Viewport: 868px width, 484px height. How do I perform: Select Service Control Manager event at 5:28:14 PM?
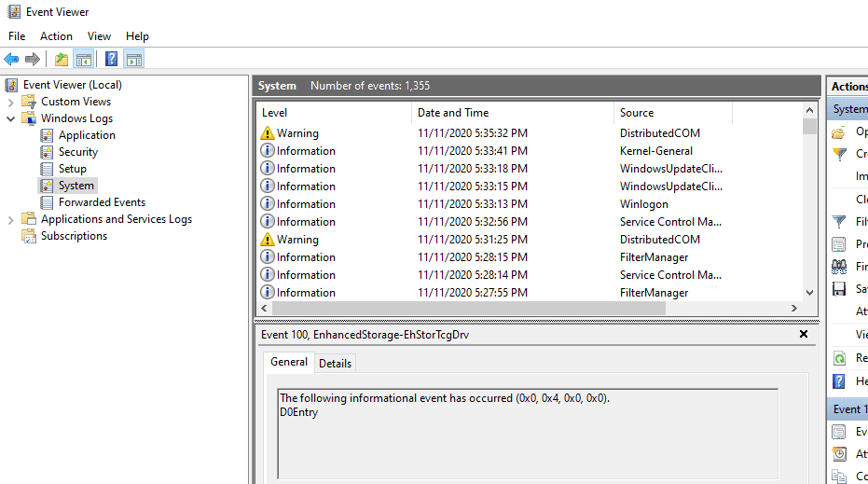pyautogui.click(x=530, y=275)
